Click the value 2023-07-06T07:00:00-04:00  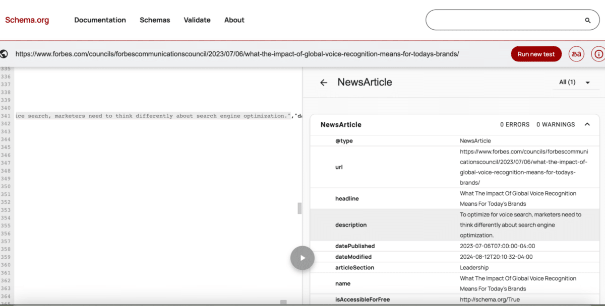pos(497,246)
